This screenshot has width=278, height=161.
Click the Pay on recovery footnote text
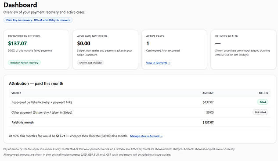tap(119, 149)
